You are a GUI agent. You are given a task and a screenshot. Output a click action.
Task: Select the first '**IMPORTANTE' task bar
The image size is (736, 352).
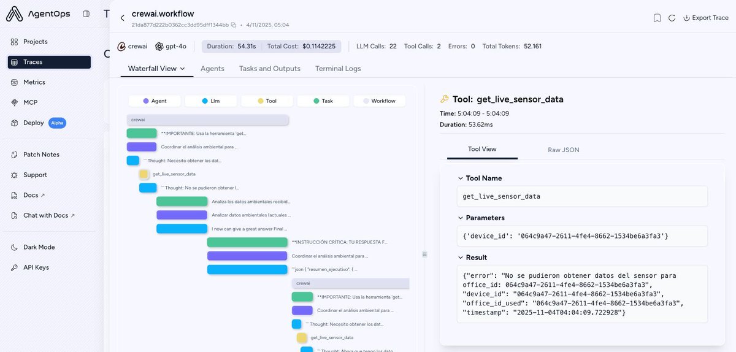[142, 133]
